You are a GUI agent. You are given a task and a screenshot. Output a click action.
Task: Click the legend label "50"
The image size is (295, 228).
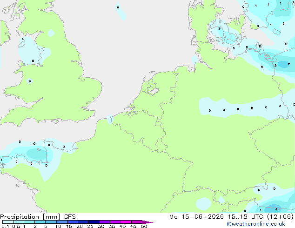tap(144, 226)
